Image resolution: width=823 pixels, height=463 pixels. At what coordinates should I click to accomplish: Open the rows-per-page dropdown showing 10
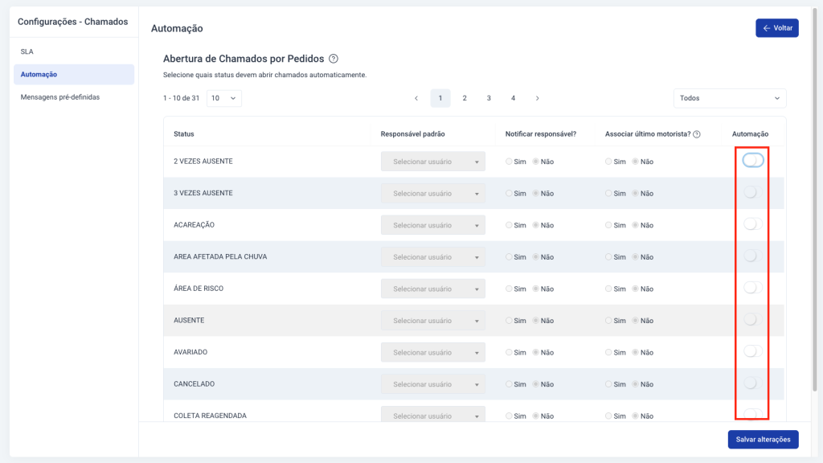224,98
